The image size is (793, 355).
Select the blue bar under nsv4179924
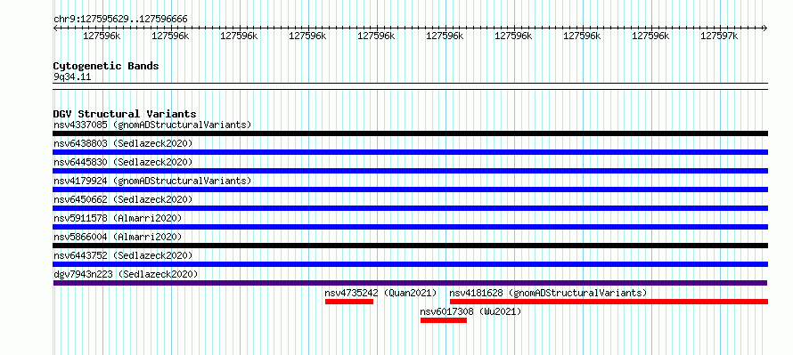tap(410, 190)
